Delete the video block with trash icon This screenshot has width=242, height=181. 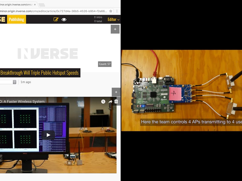click(116, 101)
